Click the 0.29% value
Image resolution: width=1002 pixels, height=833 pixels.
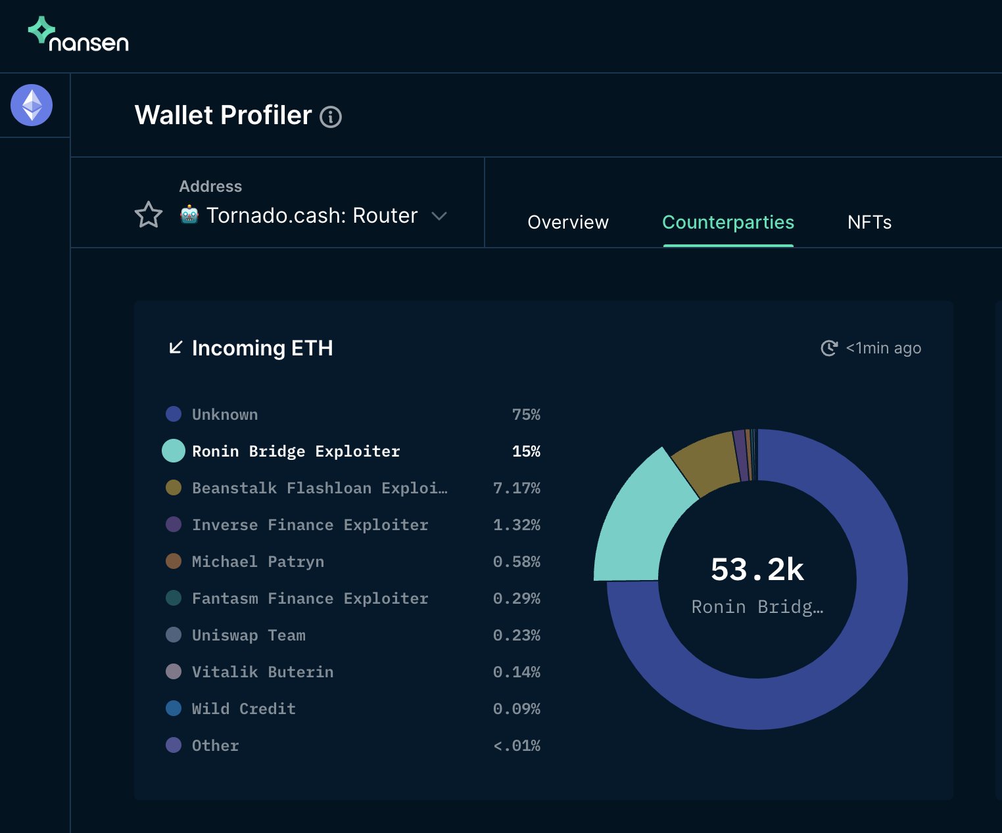(x=517, y=598)
